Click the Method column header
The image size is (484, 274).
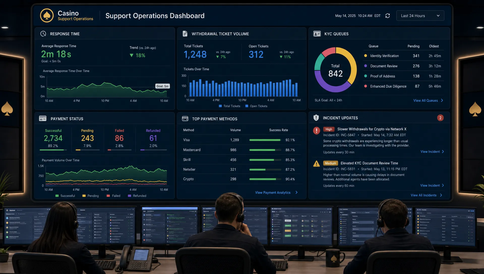189,130
